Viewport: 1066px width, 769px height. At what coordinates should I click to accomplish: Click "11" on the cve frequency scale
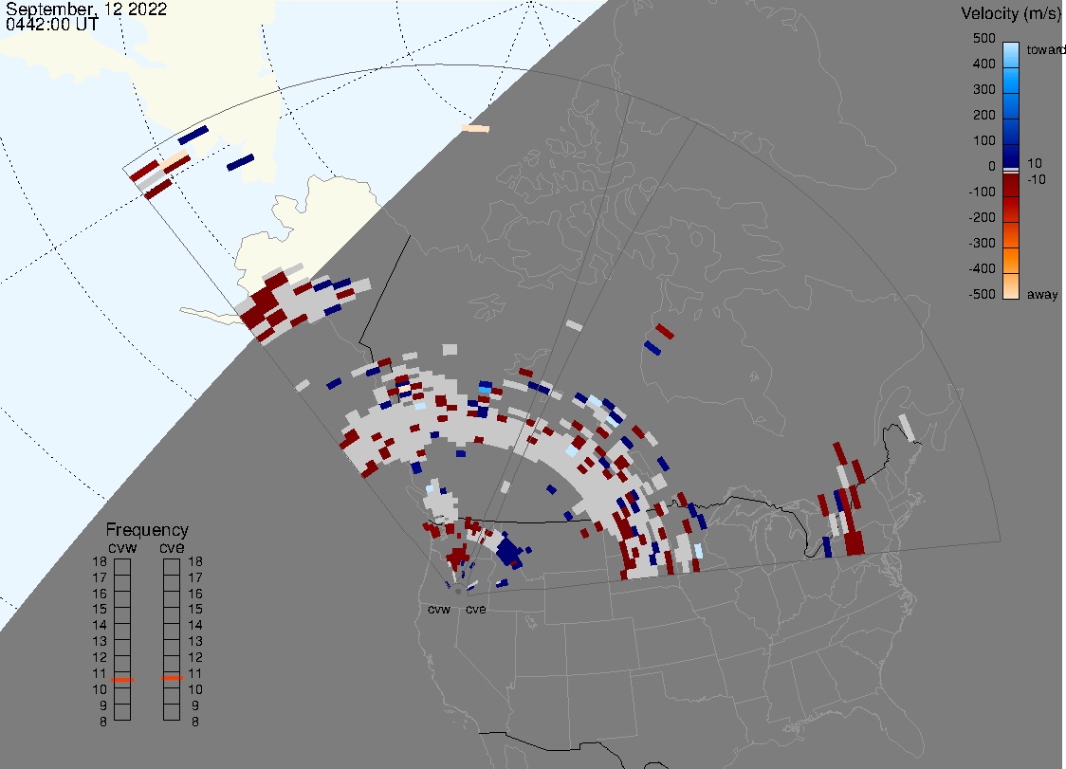[x=195, y=674]
